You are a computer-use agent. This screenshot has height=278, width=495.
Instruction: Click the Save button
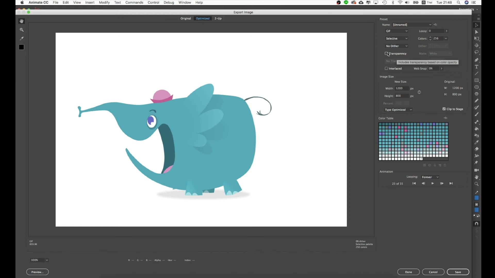[458, 272]
